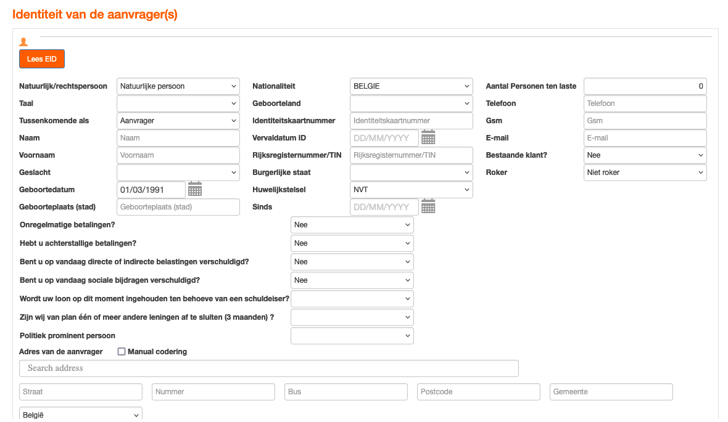Expand the Onregelmatige betalingen dropdown

click(352, 225)
